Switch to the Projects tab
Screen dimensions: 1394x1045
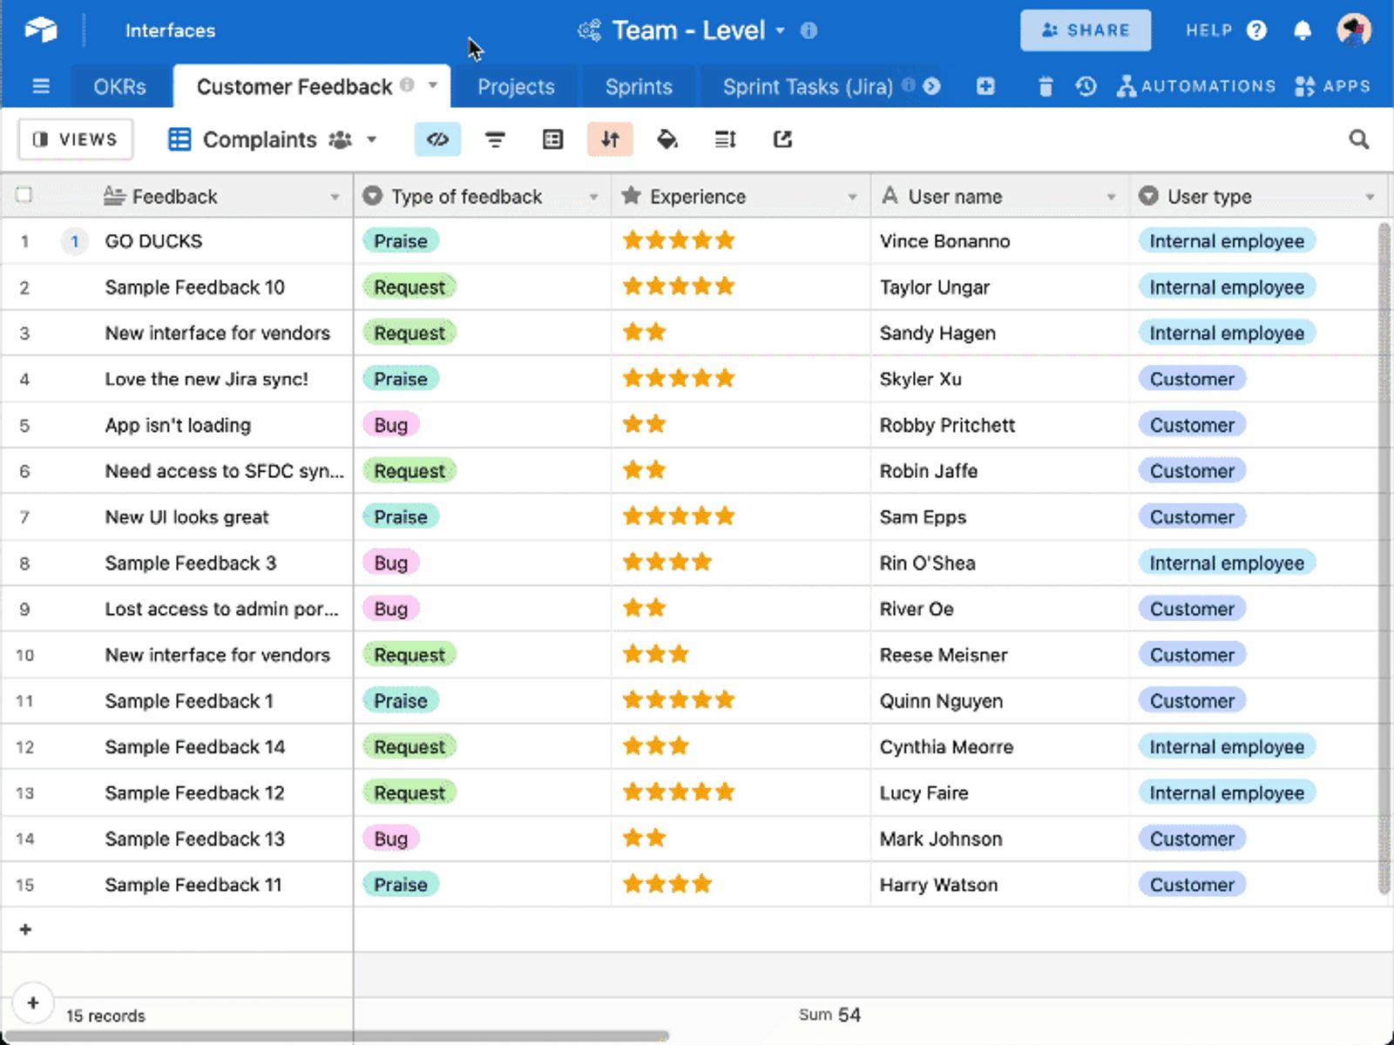(x=516, y=87)
